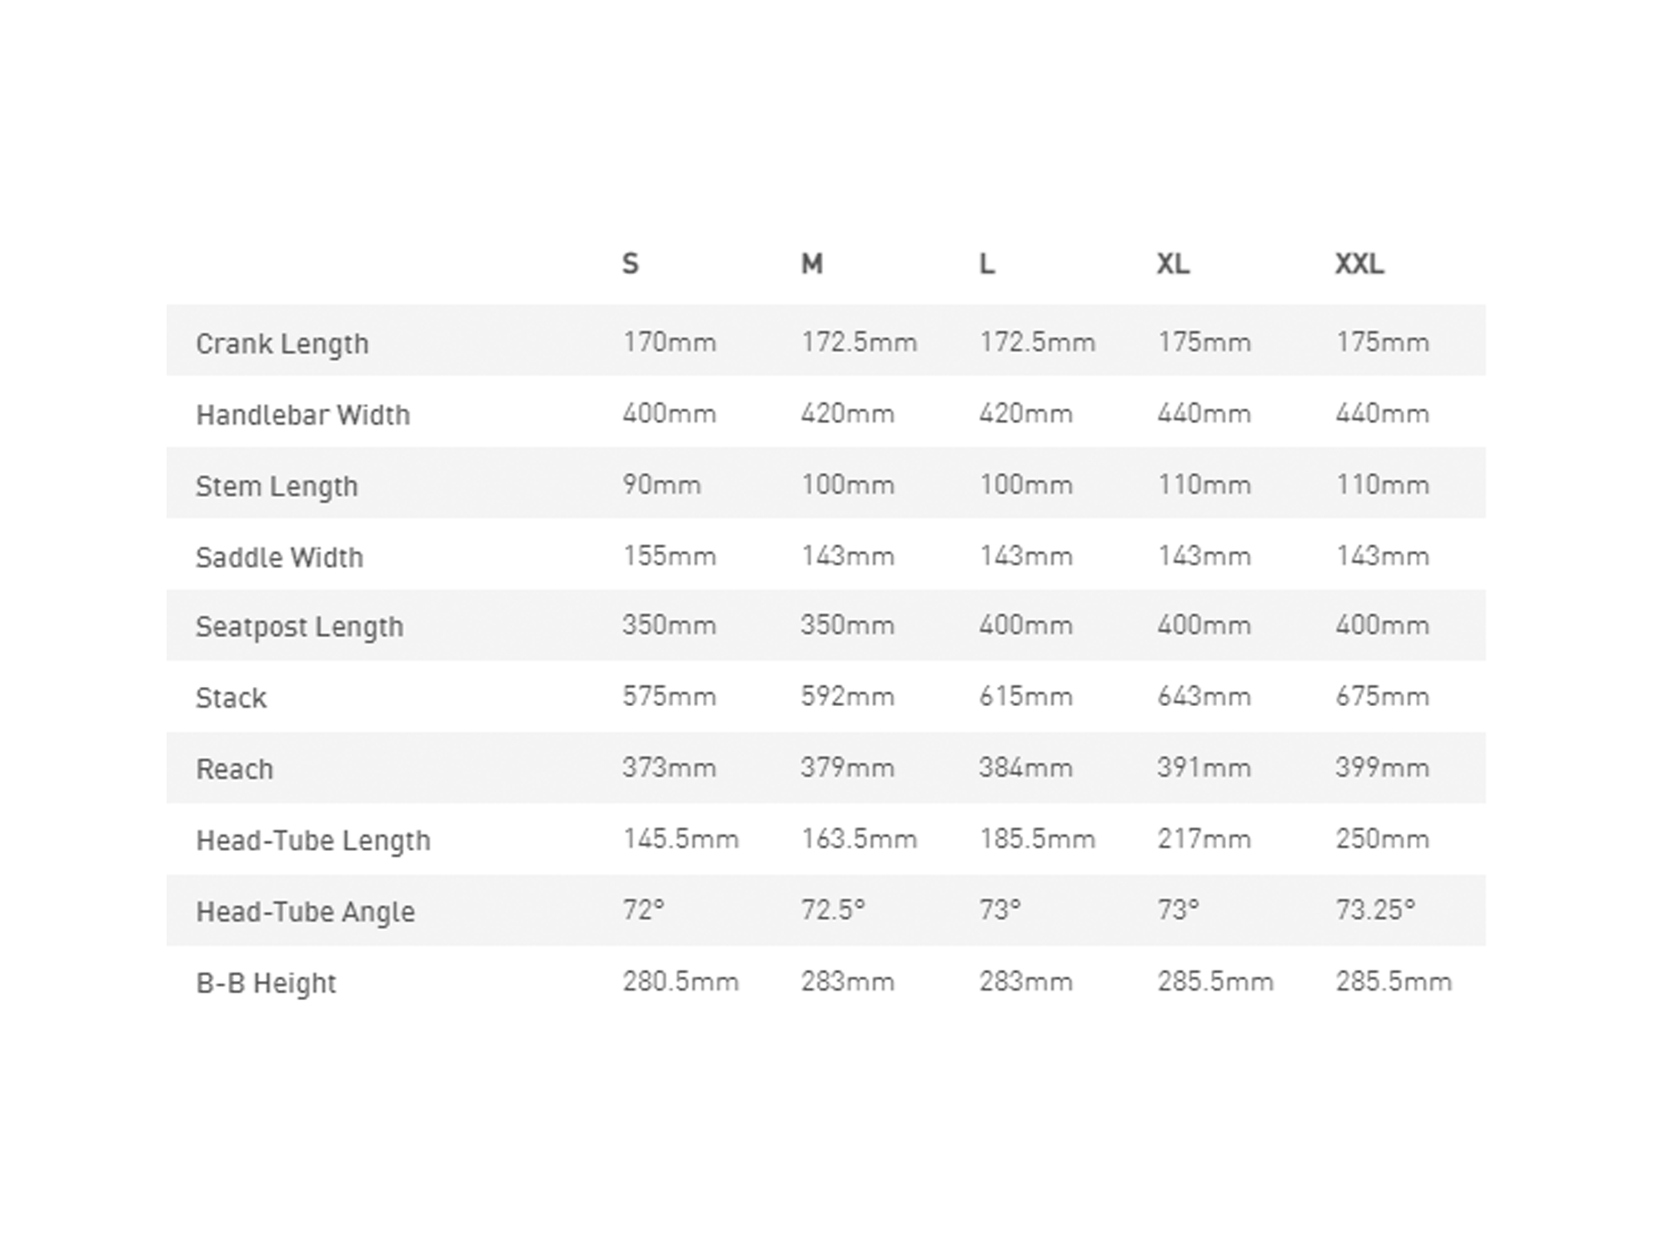Click the Head-Tube Length row label
The height and width of the screenshot is (1249, 1666).
[x=313, y=841]
